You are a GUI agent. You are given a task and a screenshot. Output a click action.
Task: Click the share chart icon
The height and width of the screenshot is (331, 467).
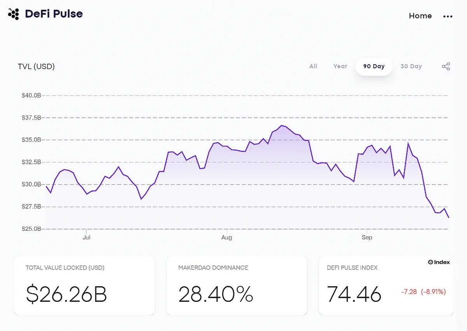(x=446, y=66)
